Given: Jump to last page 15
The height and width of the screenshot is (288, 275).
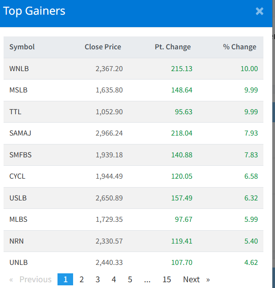Looking at the screenshot, I should (167, 280).
